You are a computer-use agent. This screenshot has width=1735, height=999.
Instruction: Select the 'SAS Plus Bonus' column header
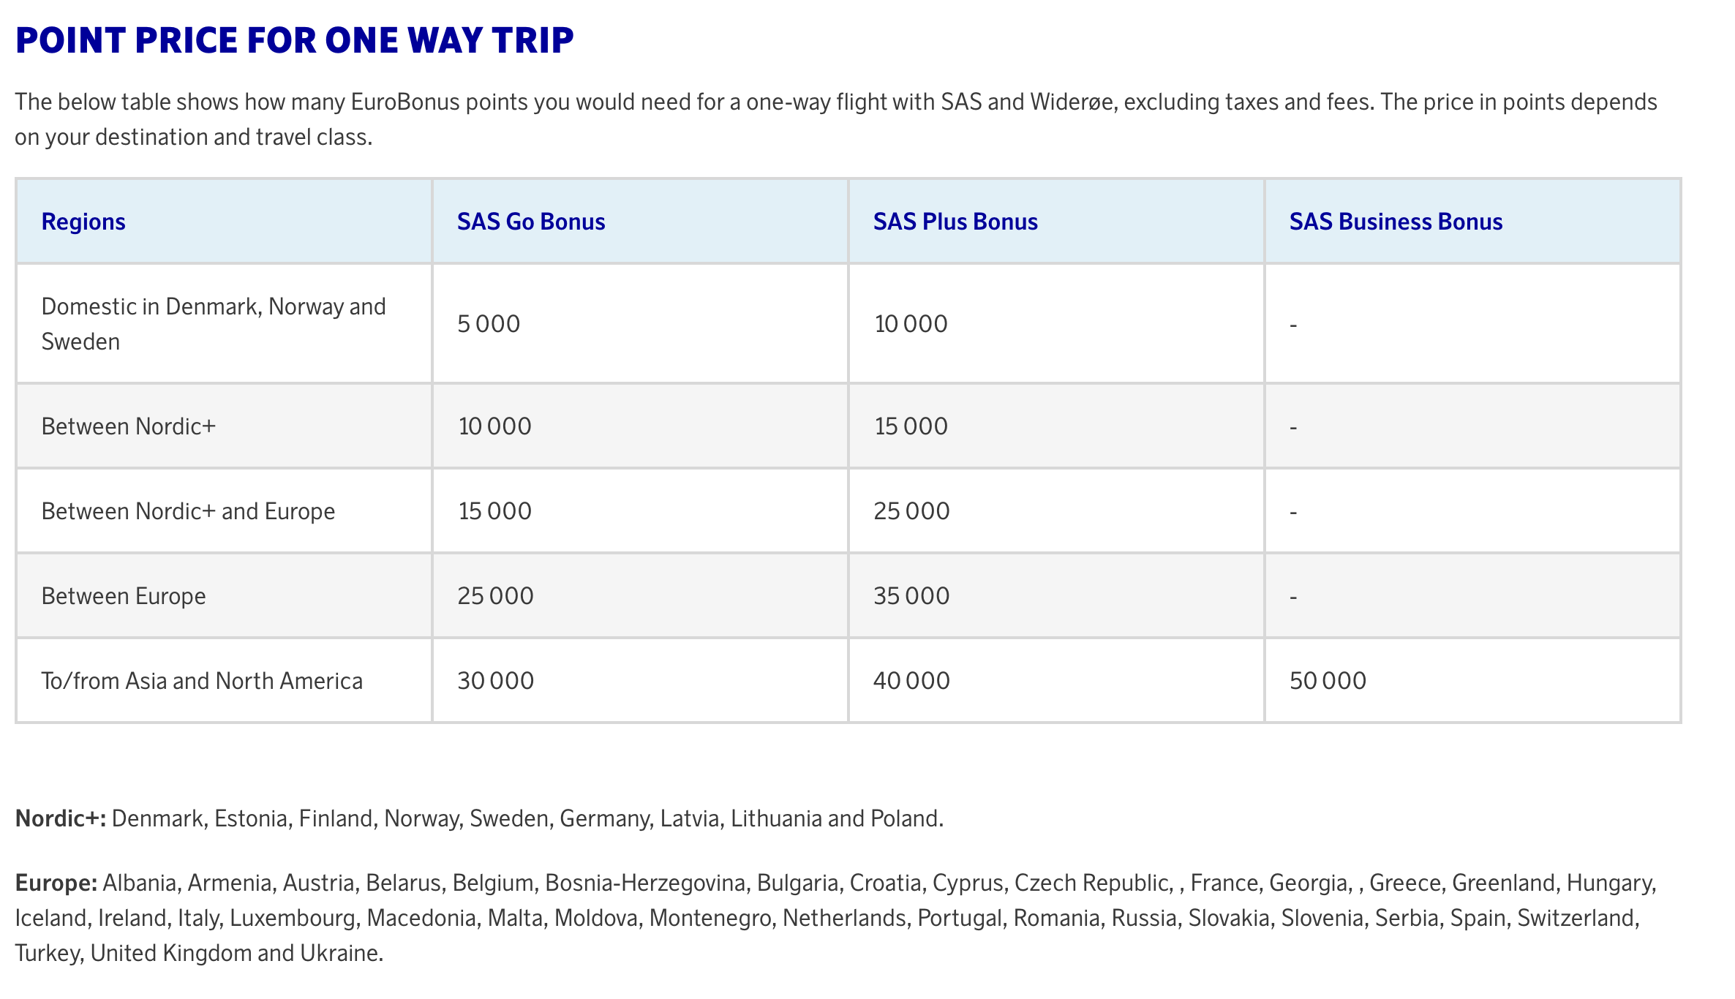[955, 222]
